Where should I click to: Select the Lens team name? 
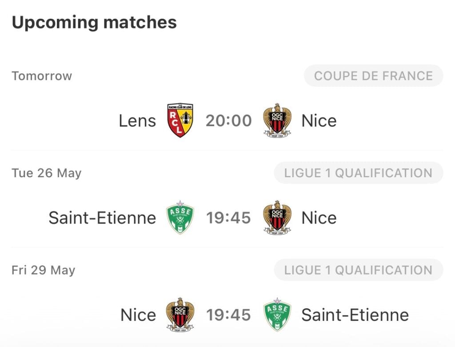[138, 121]
